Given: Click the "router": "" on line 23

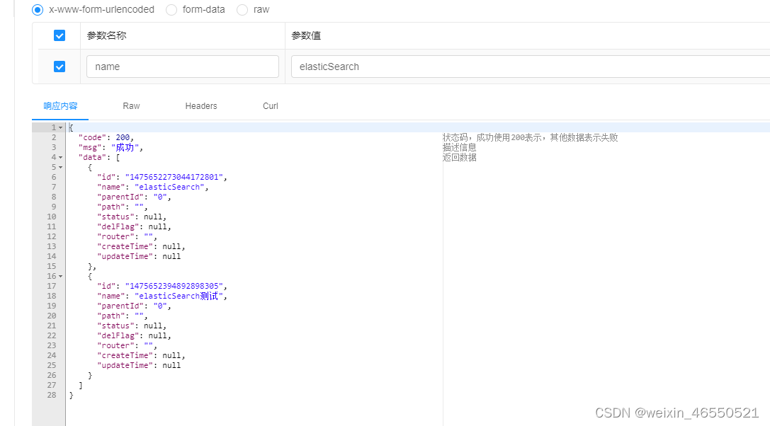Looking at the screenshot, I should point(128,345).
